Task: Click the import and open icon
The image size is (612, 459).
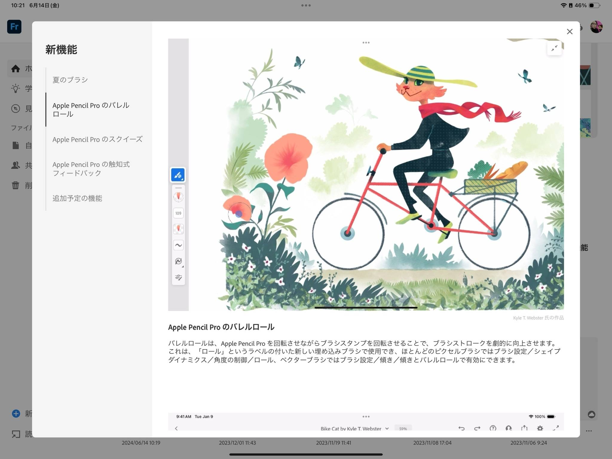Action: 16,434
